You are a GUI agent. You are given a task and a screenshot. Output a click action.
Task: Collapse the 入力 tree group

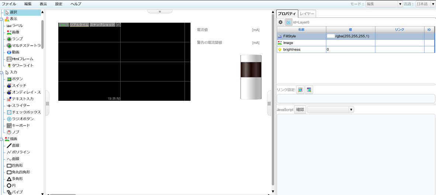click(1, 72)
